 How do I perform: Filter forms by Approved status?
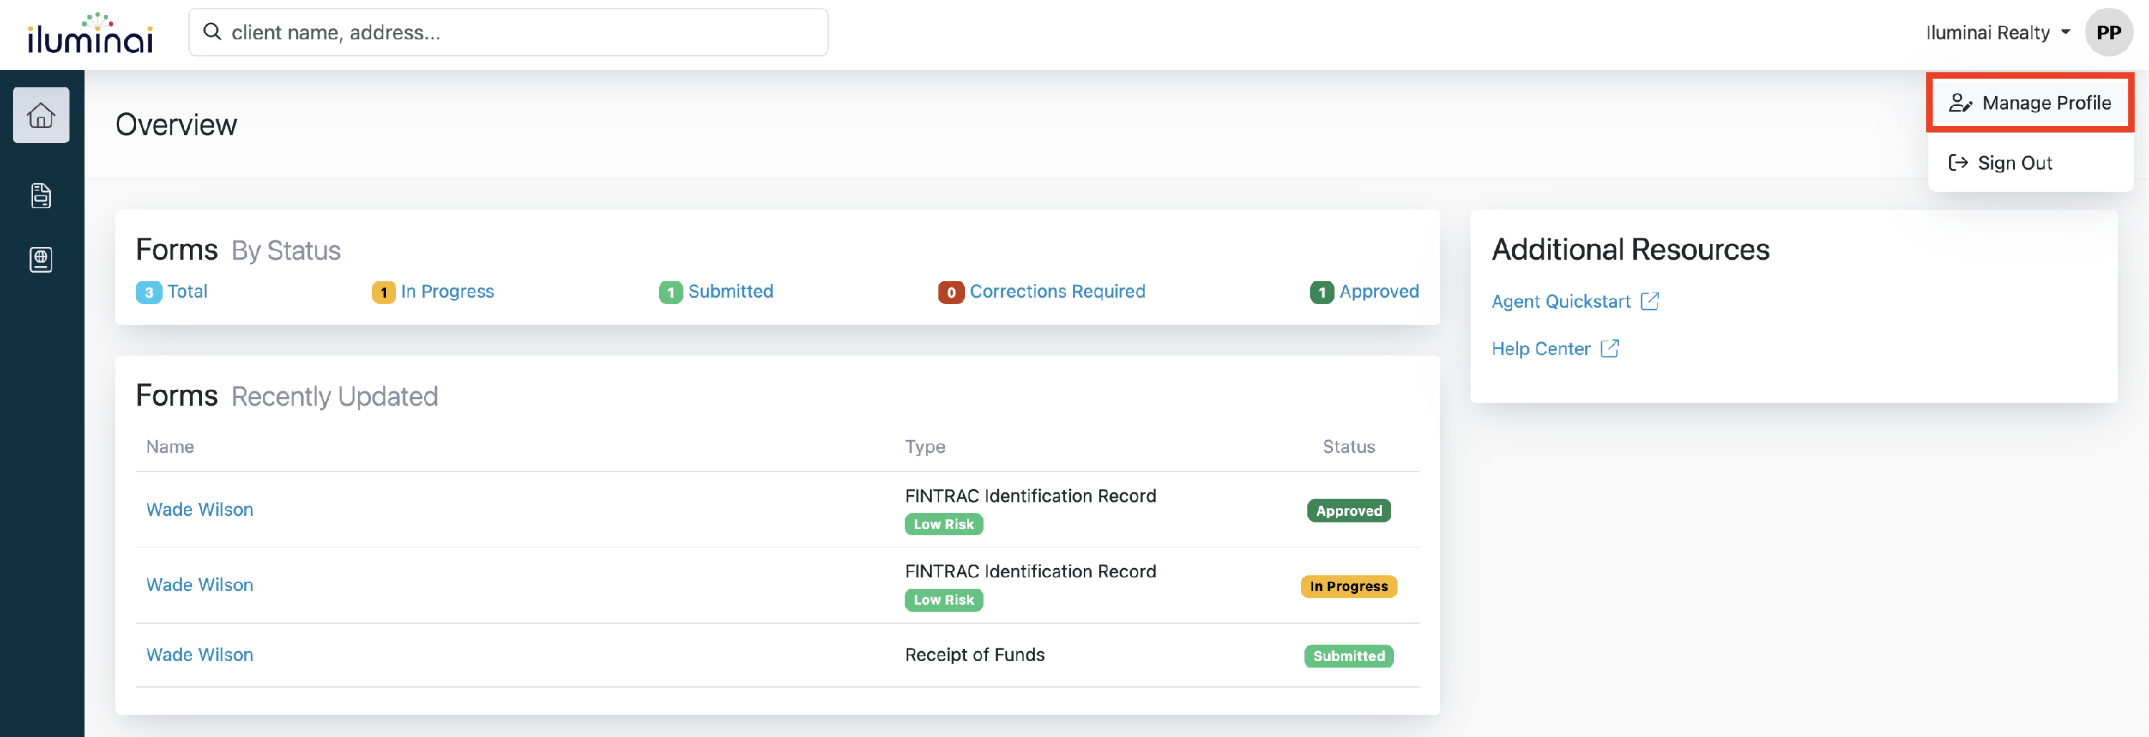[1379, 292]
